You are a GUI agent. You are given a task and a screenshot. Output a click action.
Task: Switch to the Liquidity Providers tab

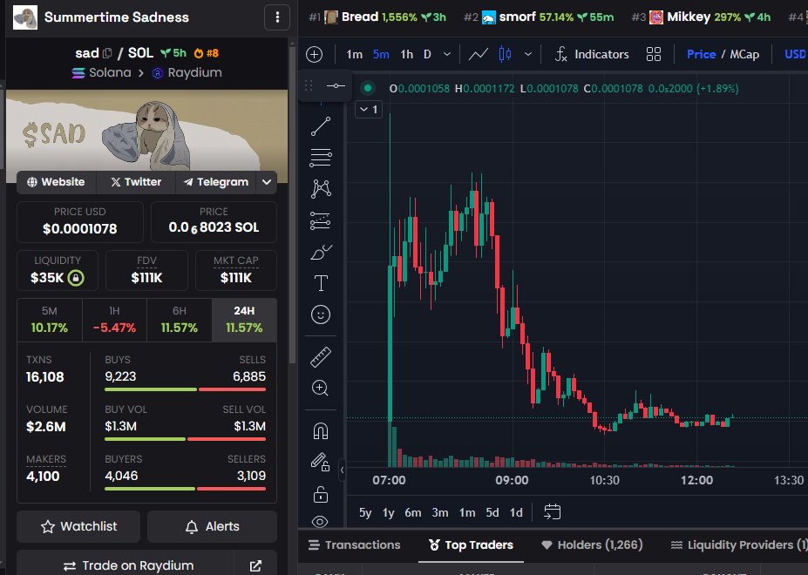(738, 545)
